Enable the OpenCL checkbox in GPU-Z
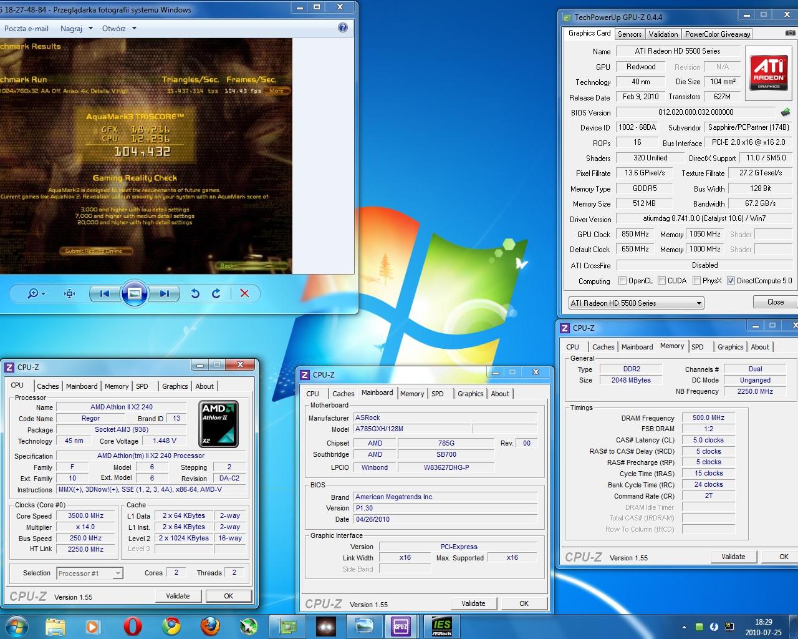 (x=622, y=281)
